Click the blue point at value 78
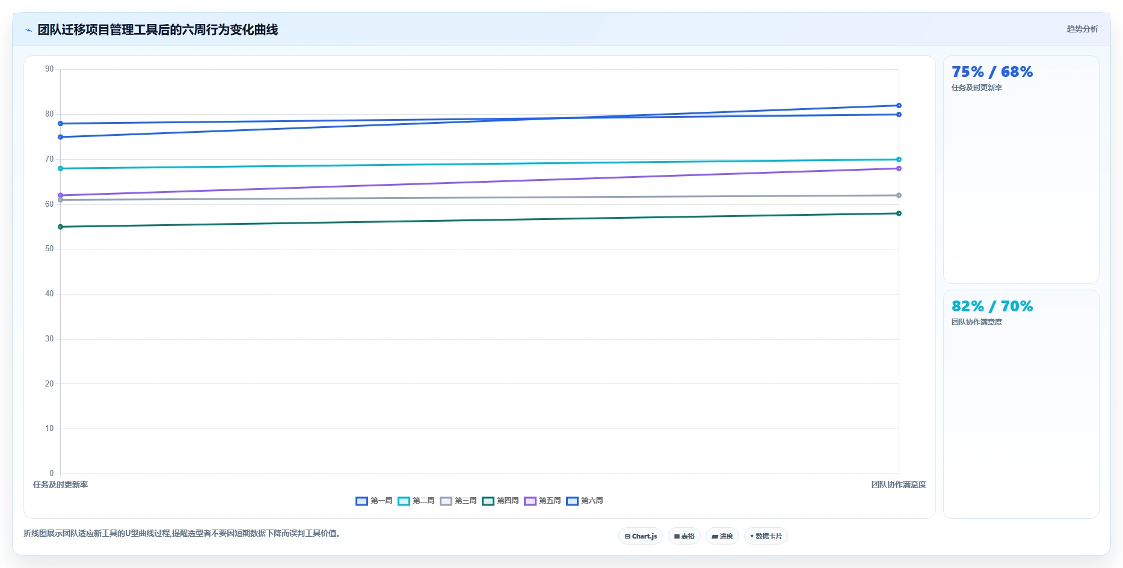 tap(60, 124)
